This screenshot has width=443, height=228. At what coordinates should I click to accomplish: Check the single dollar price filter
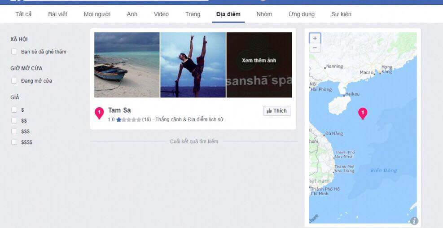pyautogui.click(x=14, y=110)
